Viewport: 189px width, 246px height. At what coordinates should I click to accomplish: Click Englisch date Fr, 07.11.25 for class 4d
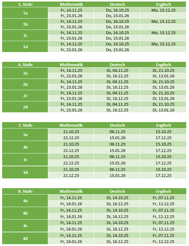pyautogui.click(x=163, y=235)
